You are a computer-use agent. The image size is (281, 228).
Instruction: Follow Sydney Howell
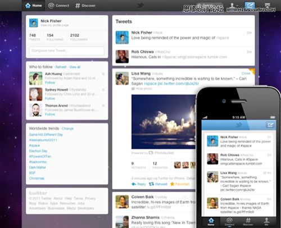coord(50,98)
